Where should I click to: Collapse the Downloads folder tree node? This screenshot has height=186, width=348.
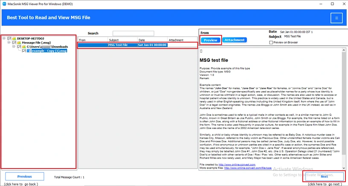(14, 46)
